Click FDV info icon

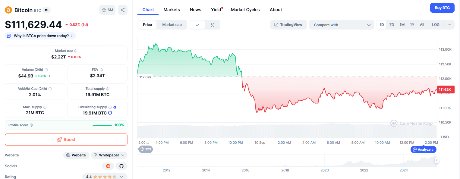(101, 70)
